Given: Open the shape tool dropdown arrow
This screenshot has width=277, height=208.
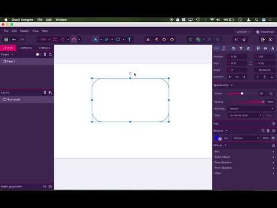Looking at the screenshot, I should pyautogui.click(x=123, y=39).
